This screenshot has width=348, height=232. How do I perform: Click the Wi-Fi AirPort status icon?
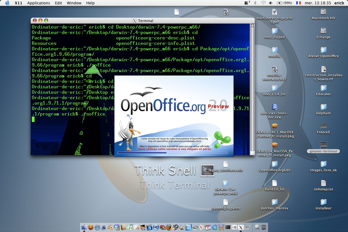(x=263, y=3)
